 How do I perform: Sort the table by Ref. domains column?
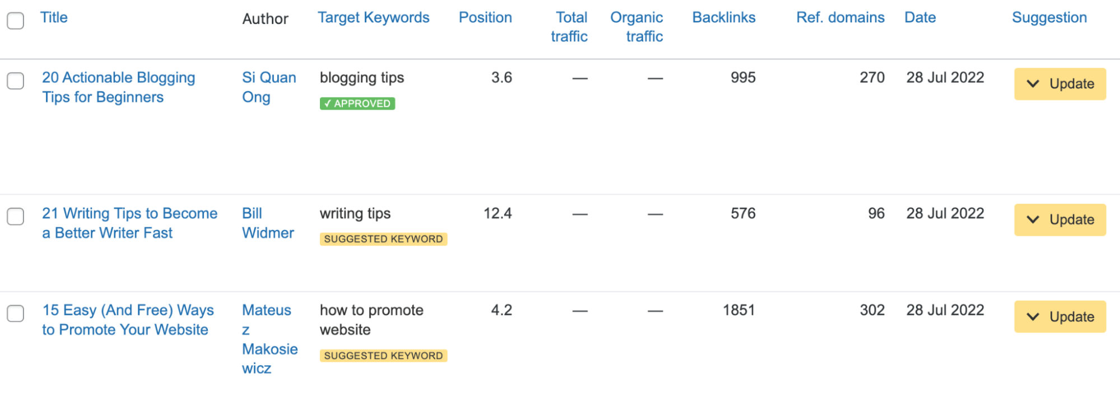[840, 17]
